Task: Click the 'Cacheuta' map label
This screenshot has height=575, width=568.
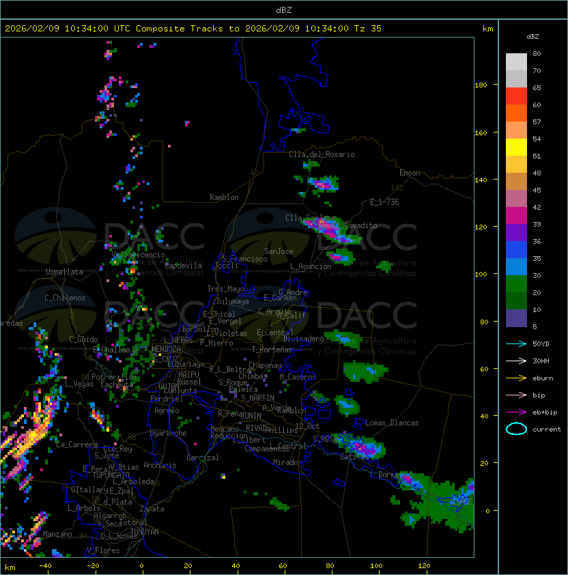Action: (117, 384)
